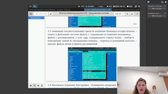Click the display tray icon in the top bar
This screenshot has height=94, width=168.
(x=136, y=6)
